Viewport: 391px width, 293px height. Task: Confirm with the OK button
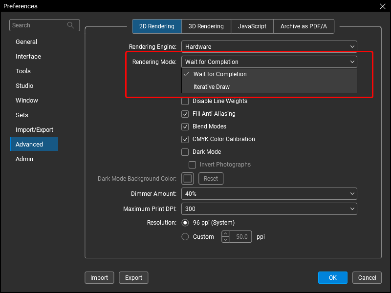tap(333, 278)
